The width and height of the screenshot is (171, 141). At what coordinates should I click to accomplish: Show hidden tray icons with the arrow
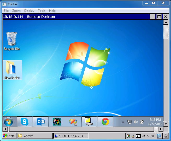point(123,122)
